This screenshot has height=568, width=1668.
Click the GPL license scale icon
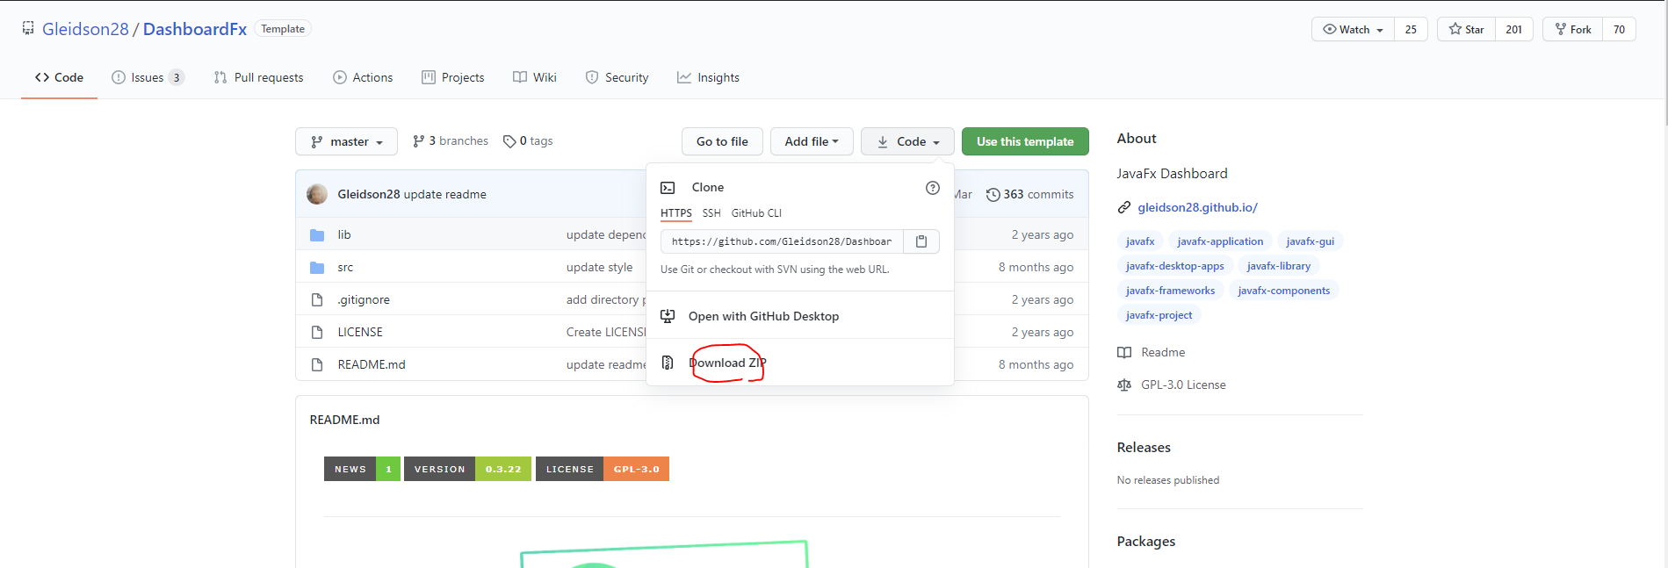1124,385
